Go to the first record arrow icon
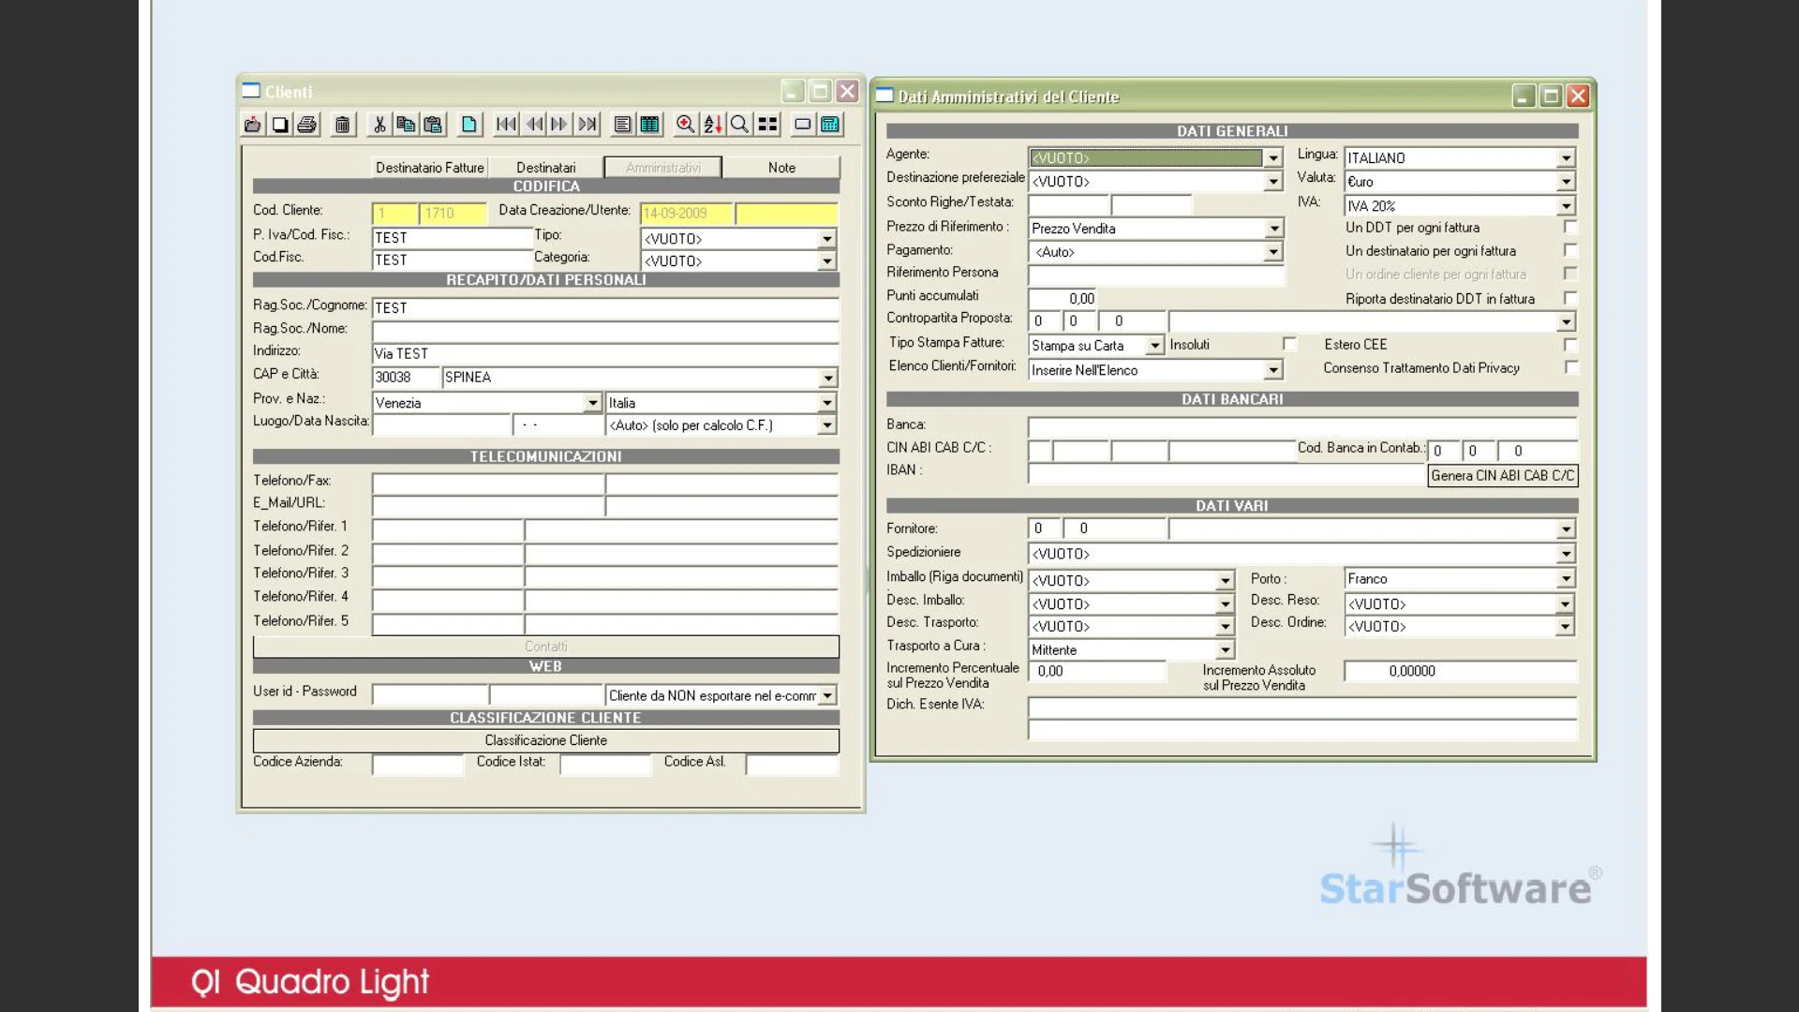Viewport: 1799px width, 1012px height. click(506, 125)
